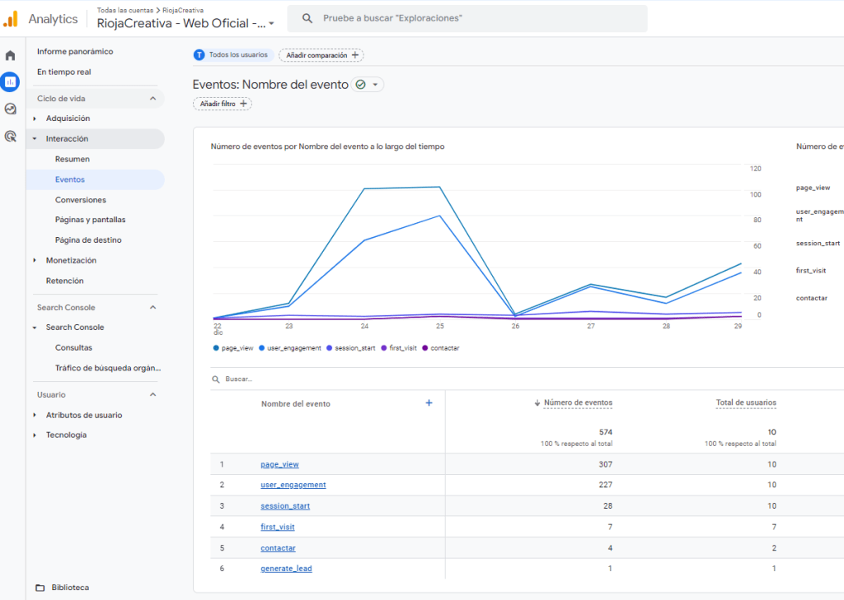Expand the Tecnología item
Viewport: 844px width, 600px height.
[x=35, y=435]
